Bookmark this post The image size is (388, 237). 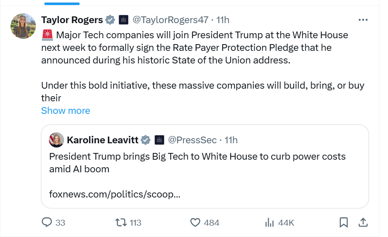pyautogui.click(x=344, y=222)
